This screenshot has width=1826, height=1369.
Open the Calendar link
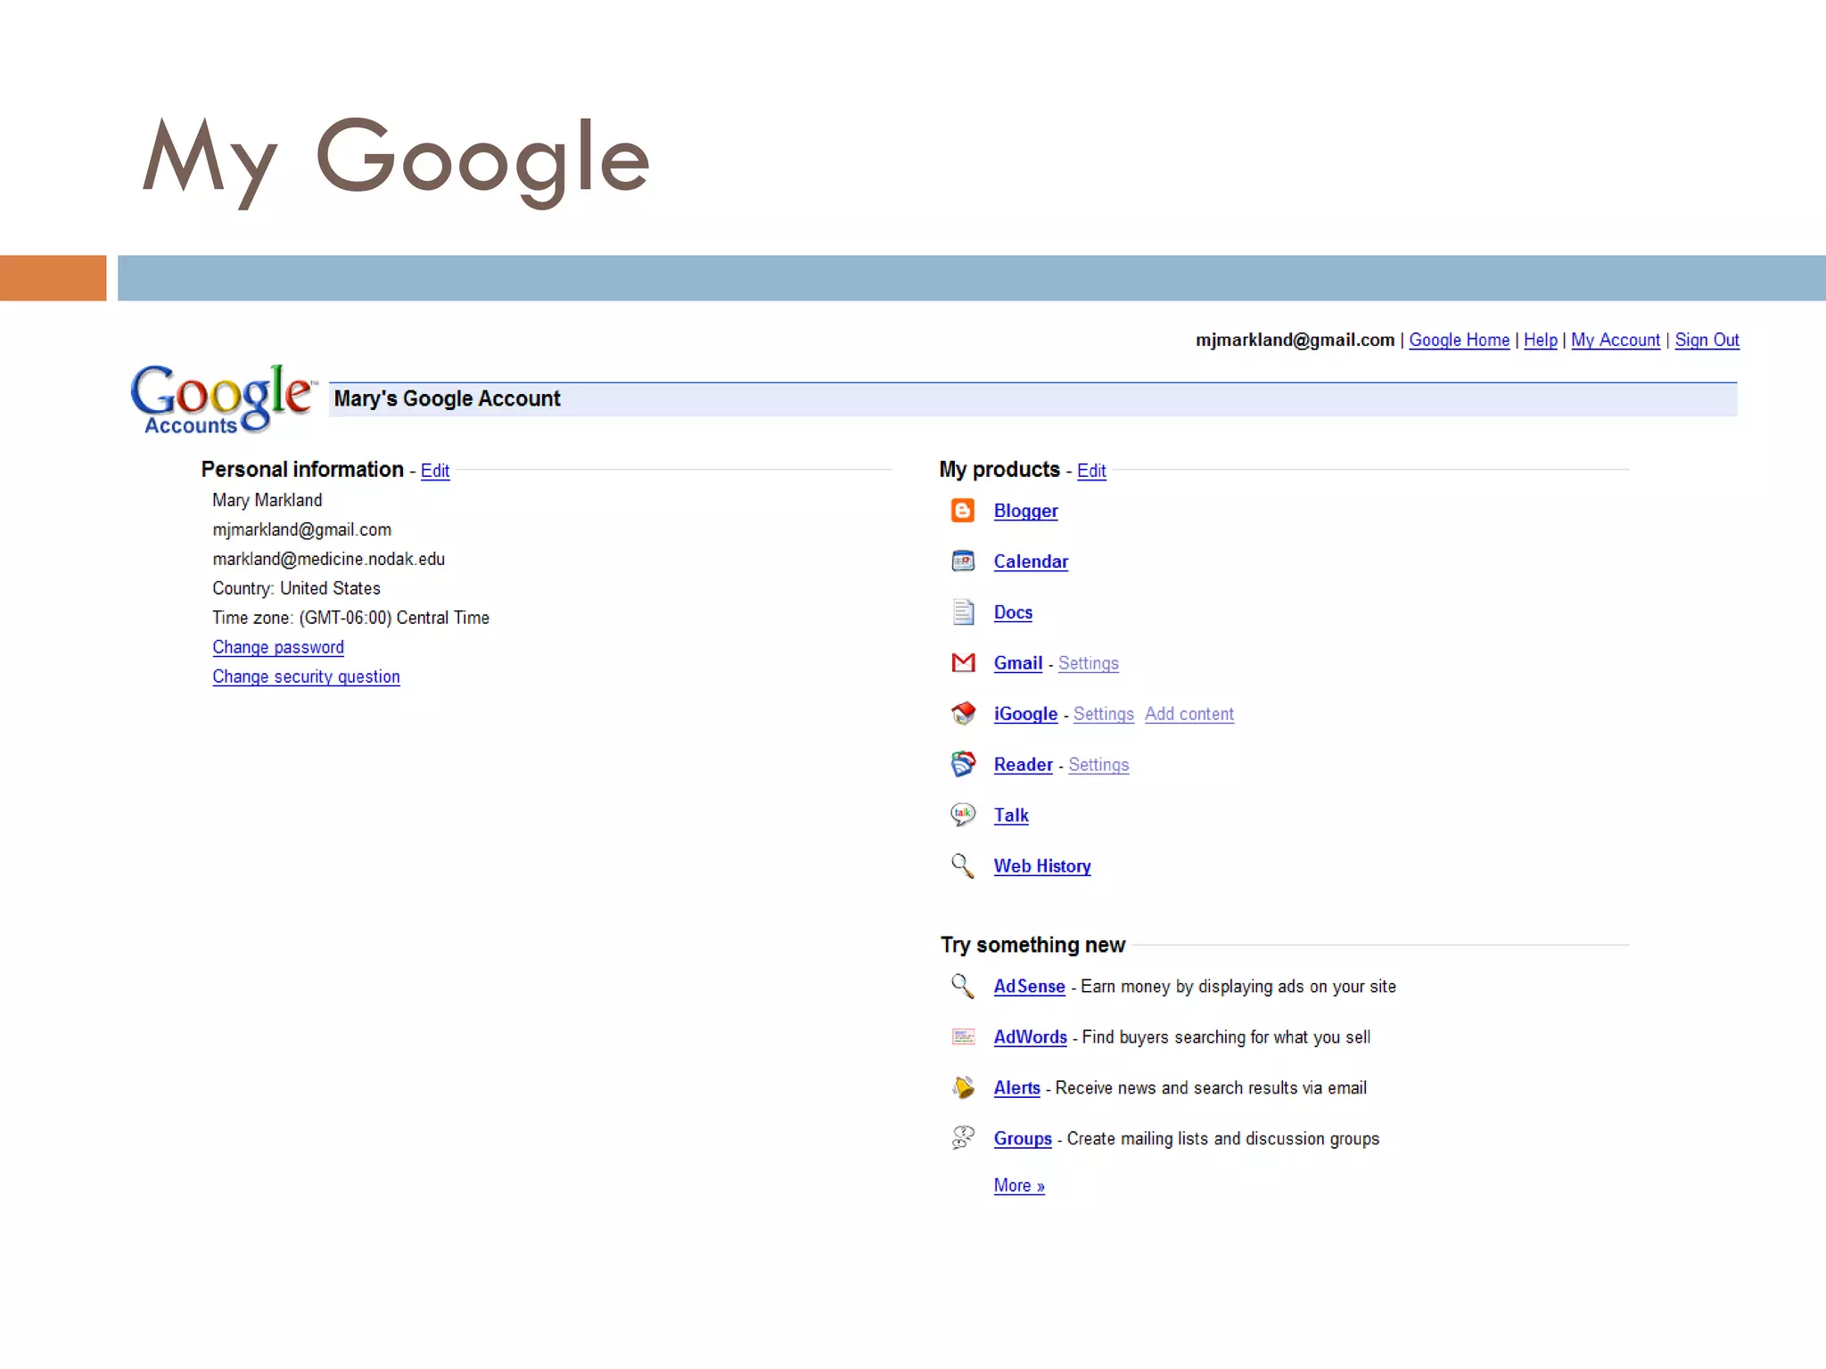[x=1031, y=562]
